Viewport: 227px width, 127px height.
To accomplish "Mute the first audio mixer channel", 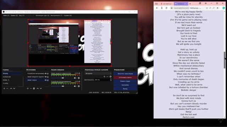I will click(75, 78).
